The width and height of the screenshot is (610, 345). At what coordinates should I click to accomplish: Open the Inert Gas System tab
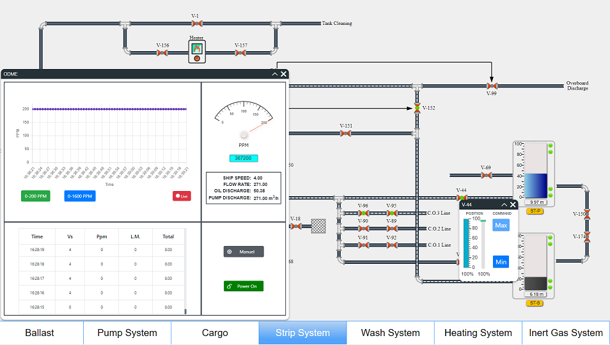566,333
